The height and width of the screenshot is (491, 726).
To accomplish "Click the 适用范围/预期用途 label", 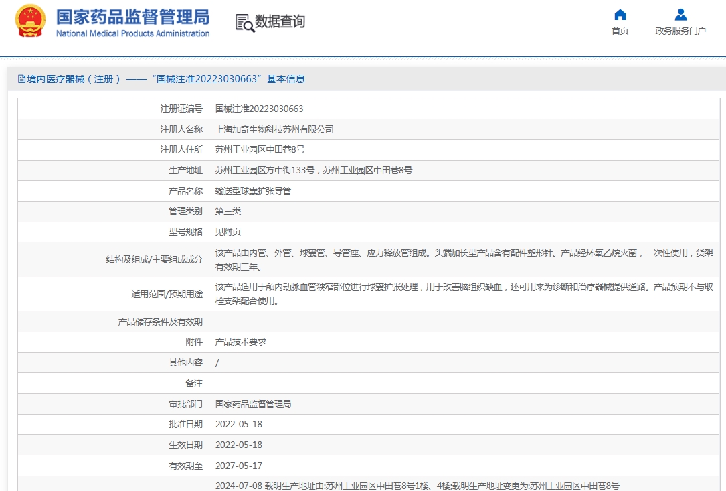I will tap(167, 294).
